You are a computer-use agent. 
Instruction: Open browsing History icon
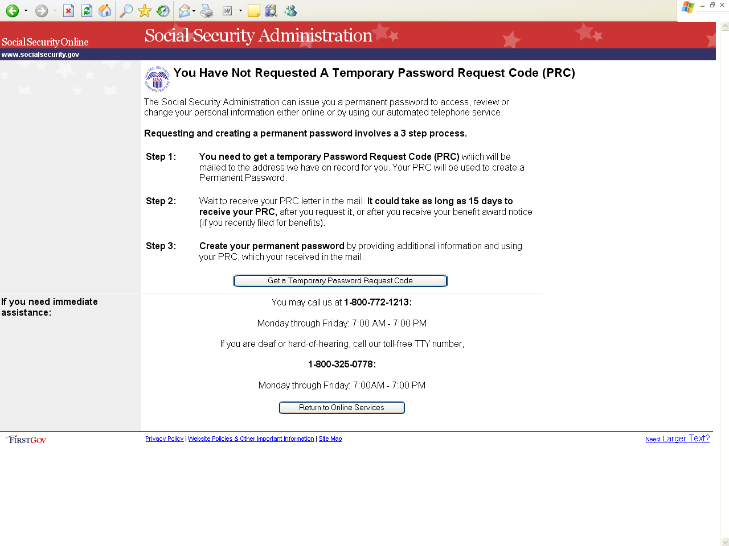[163, 11]
